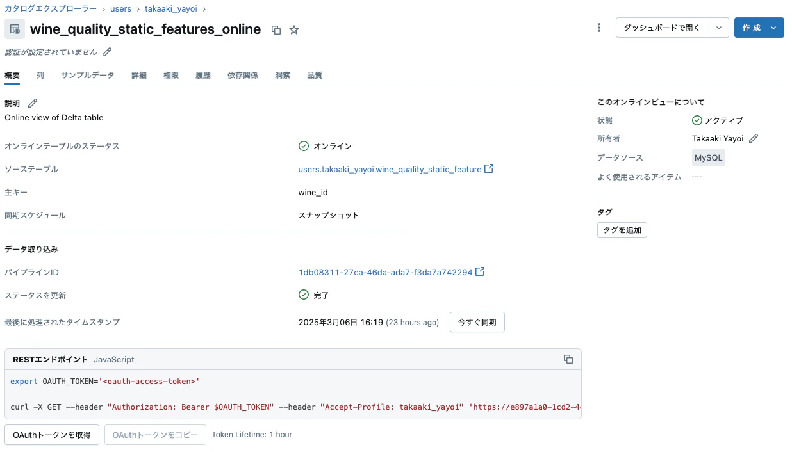This screenshot has width=792, height=452.
Task: Click primary key value wine_id
Action: click(313, 193)
